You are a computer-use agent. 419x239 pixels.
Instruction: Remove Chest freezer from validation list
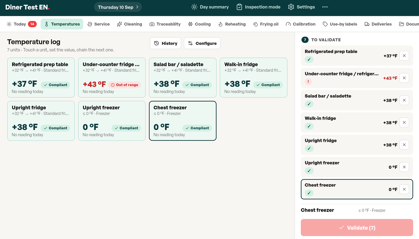404,189
